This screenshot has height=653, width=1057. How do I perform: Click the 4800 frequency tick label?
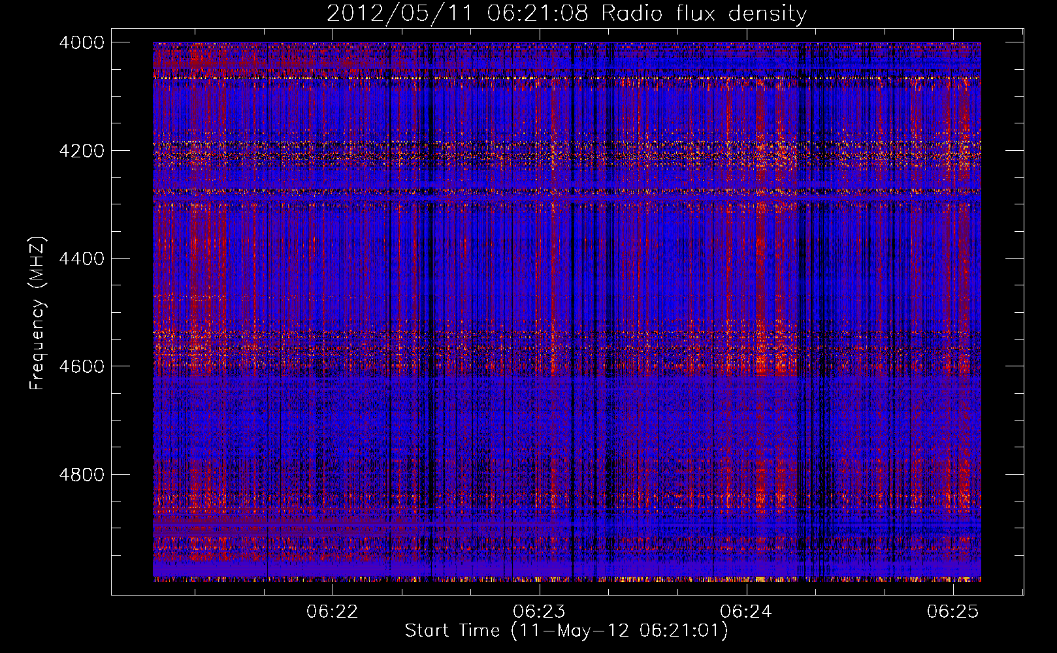[82, 474]
